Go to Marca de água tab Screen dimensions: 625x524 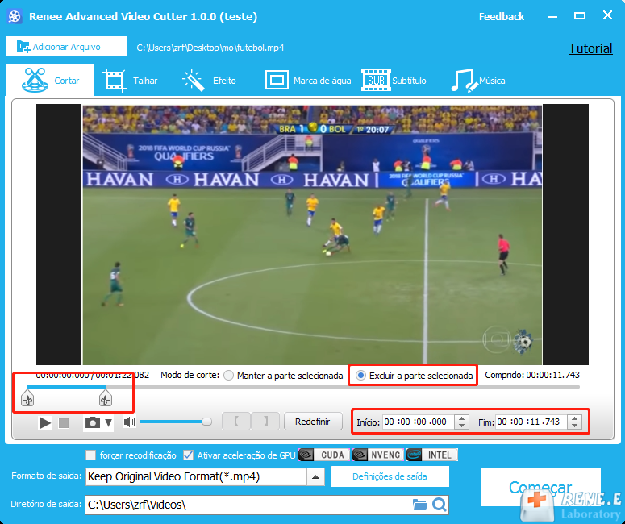[x=308, y=80]
